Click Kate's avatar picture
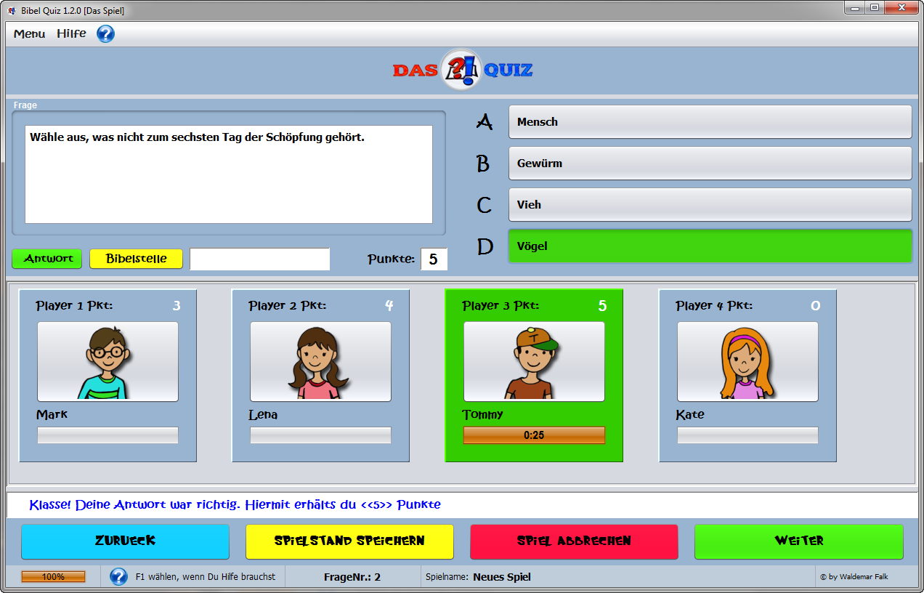The image size is (924, 593). 747,361
